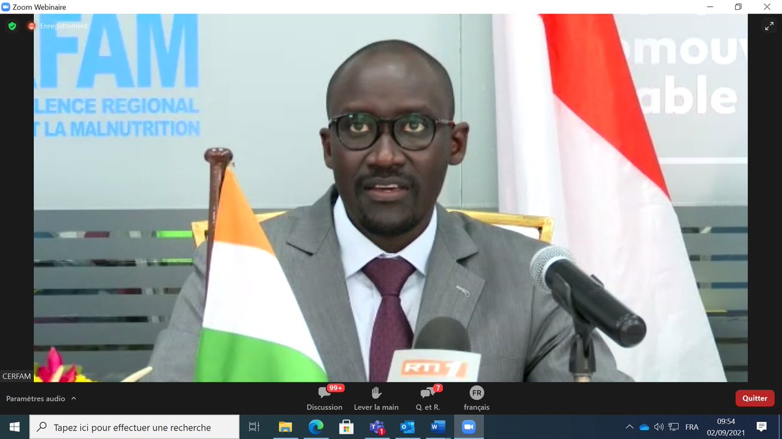Image resolution: width=782 pixels, height=439 pixels.
Task: Launch Microsoft Edge from taskbar
Action: (x=316, y=427)
